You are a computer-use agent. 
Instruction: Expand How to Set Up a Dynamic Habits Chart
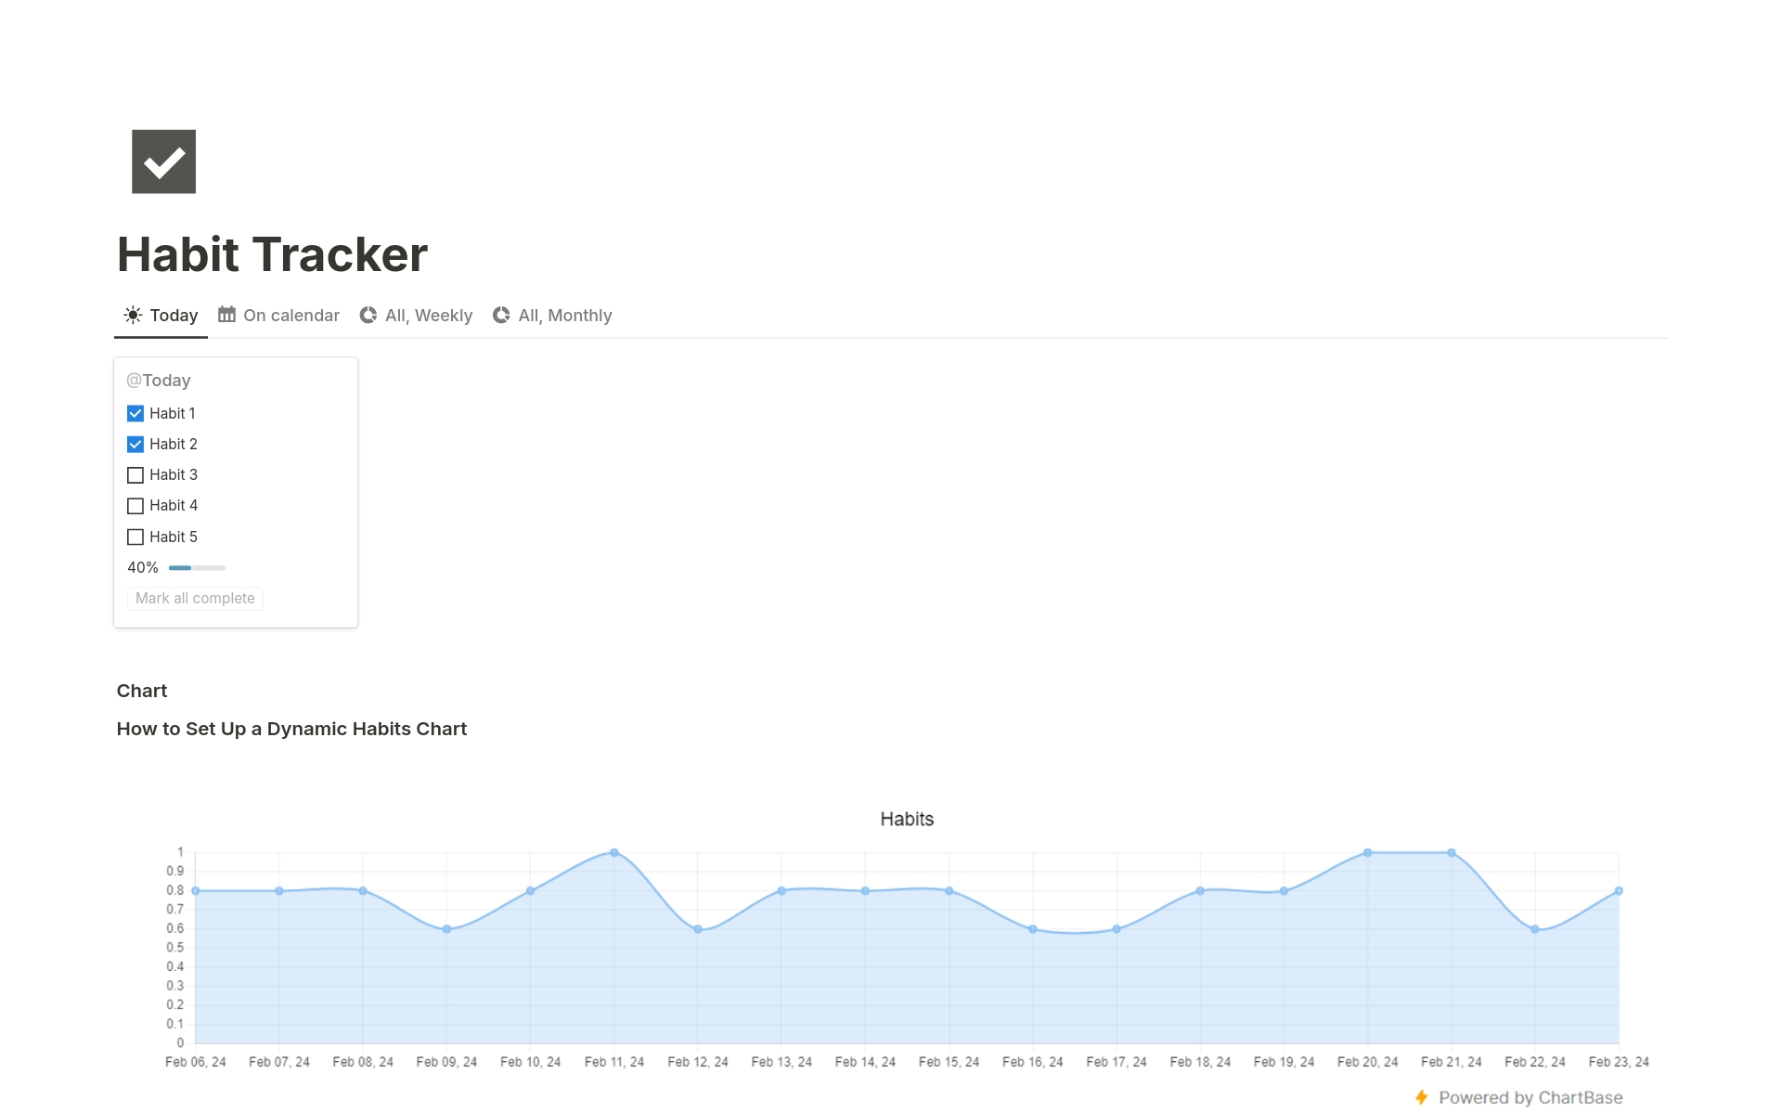click(291, 729)
